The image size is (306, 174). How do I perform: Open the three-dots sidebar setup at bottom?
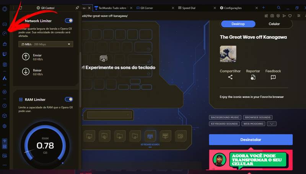point(5,165)
